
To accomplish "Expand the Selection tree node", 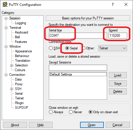I will click(11, 65).
